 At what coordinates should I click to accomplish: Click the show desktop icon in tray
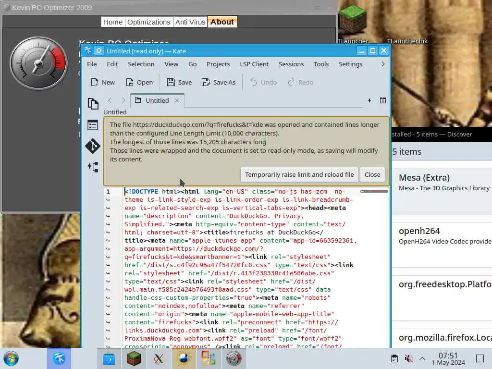click(480, 358)
